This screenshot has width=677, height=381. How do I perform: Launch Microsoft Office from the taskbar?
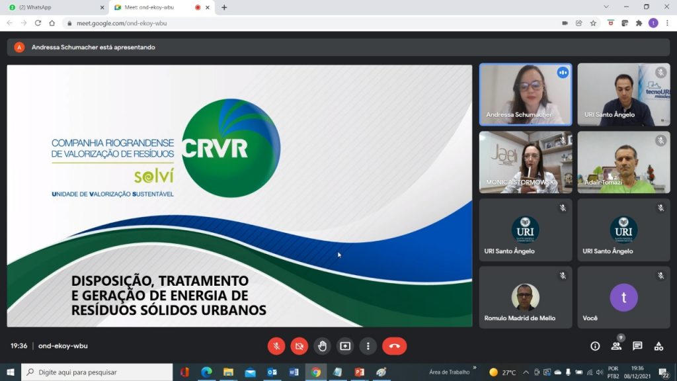[x=185, y=372]
